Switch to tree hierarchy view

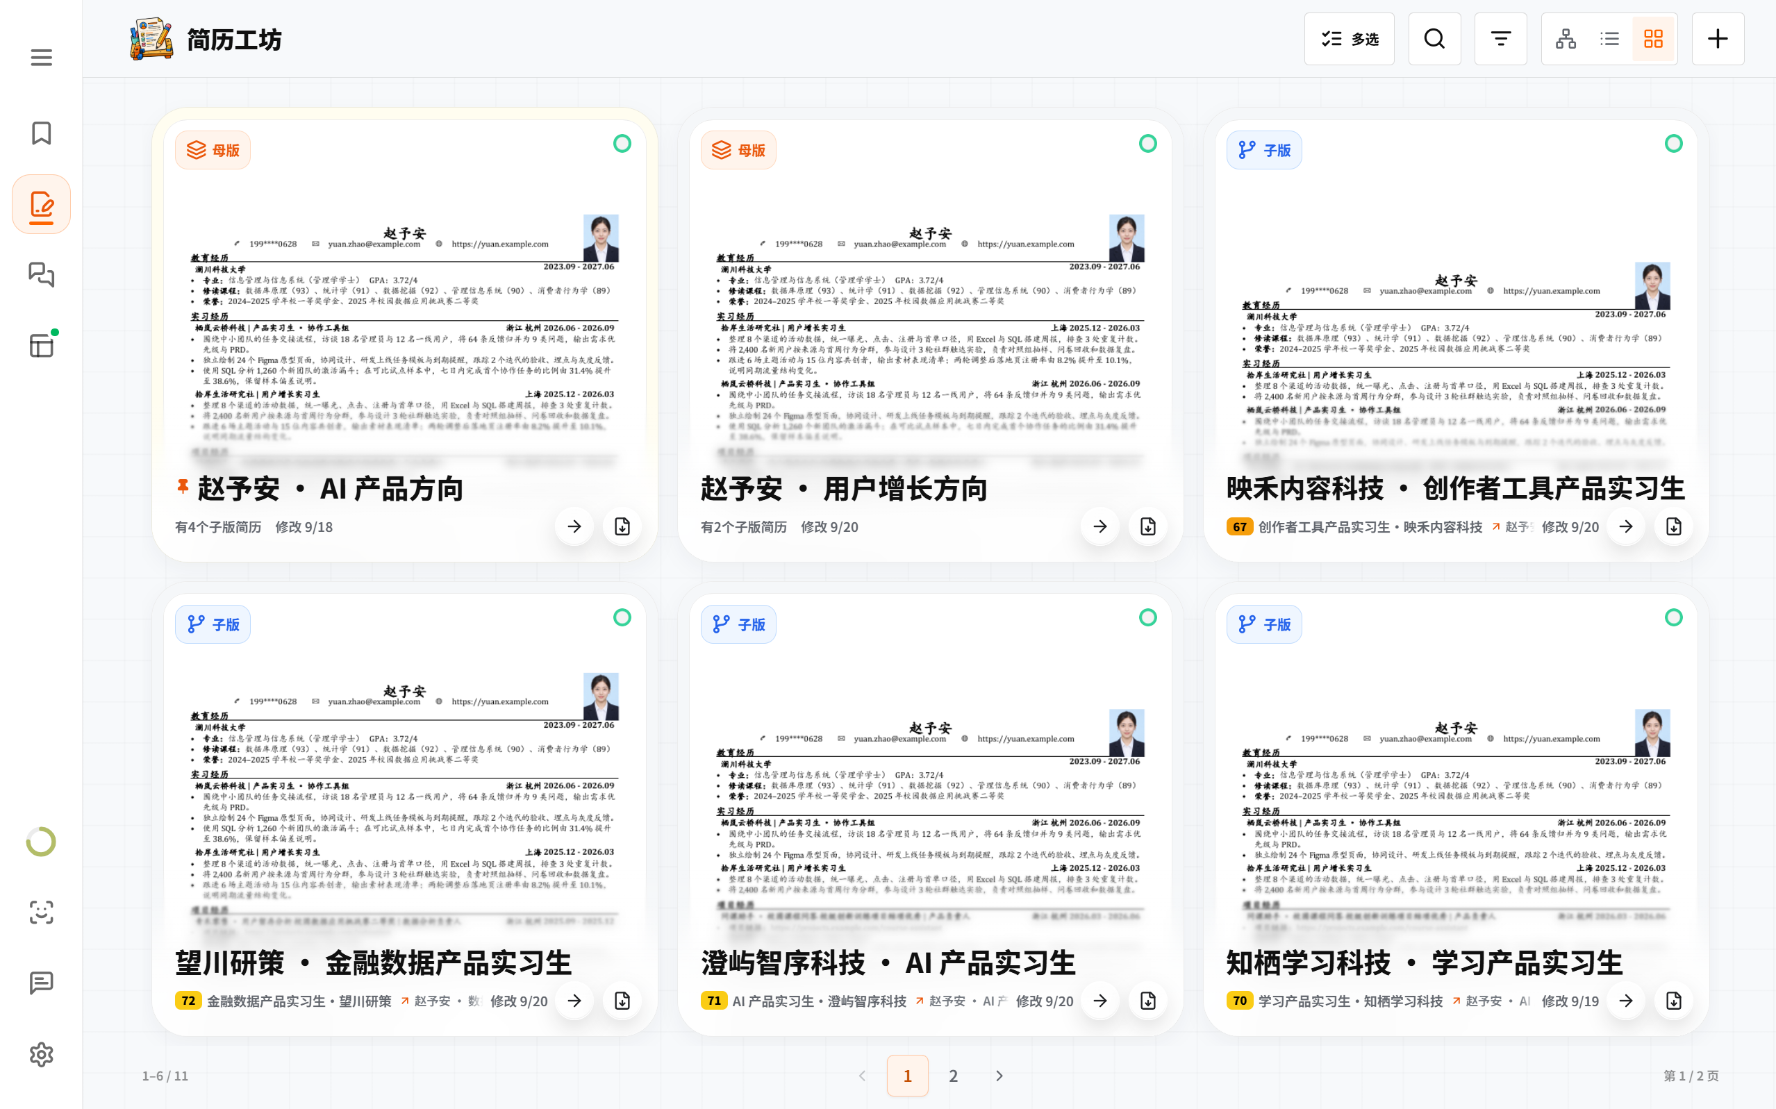coord(1566,39)
